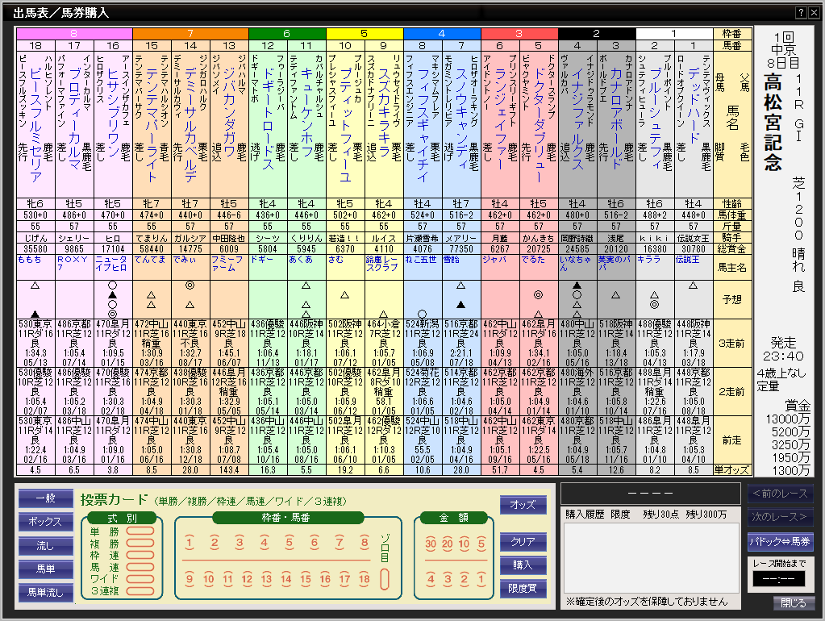Mark the 複勝 bet type oval
The height and width of the screenshot is (621, 825).
pos(140,544)
